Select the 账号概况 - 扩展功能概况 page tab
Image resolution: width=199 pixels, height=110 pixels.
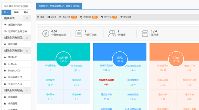pyautogui.click(x=59, y=6)
